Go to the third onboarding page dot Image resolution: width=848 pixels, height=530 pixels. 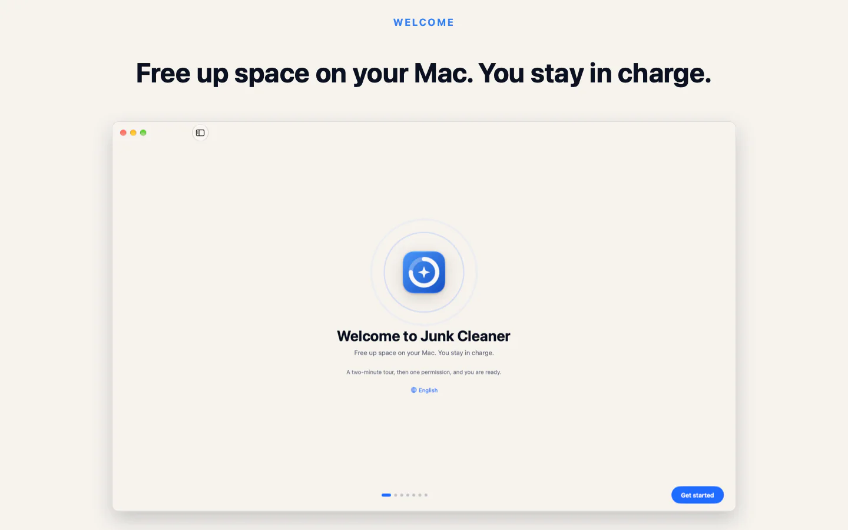[x=402, y=495]
